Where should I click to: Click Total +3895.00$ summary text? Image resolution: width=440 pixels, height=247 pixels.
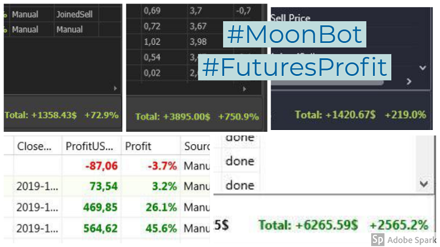pyautogui.click(x=172, y=116)
